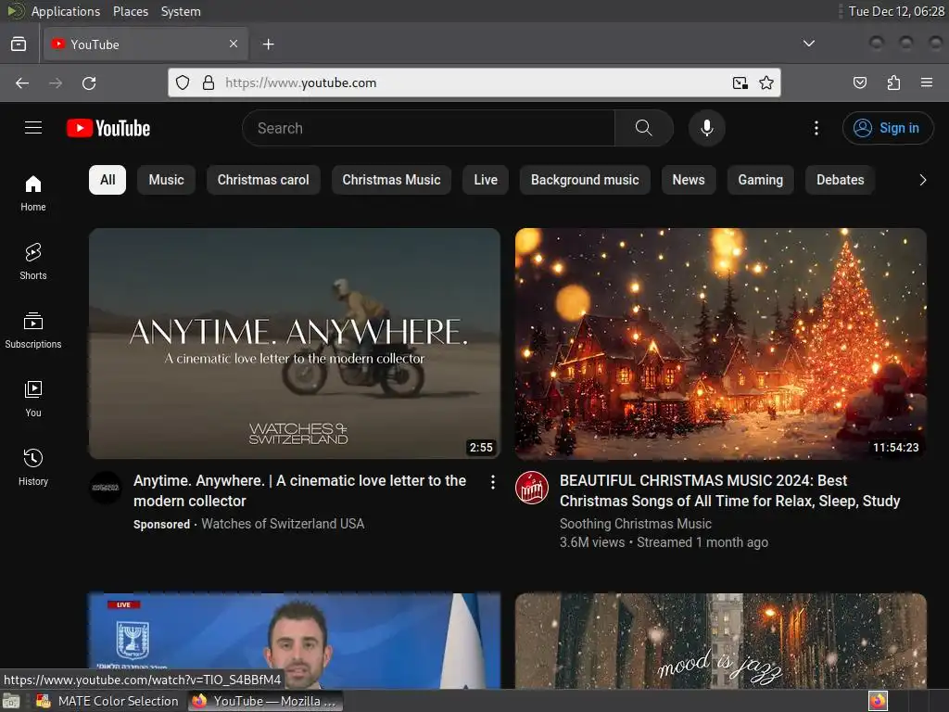Go to Home in the sidebar

(33, 193)
